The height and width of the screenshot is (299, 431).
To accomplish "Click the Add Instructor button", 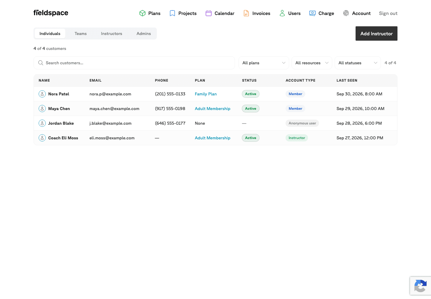I will 377,33.
